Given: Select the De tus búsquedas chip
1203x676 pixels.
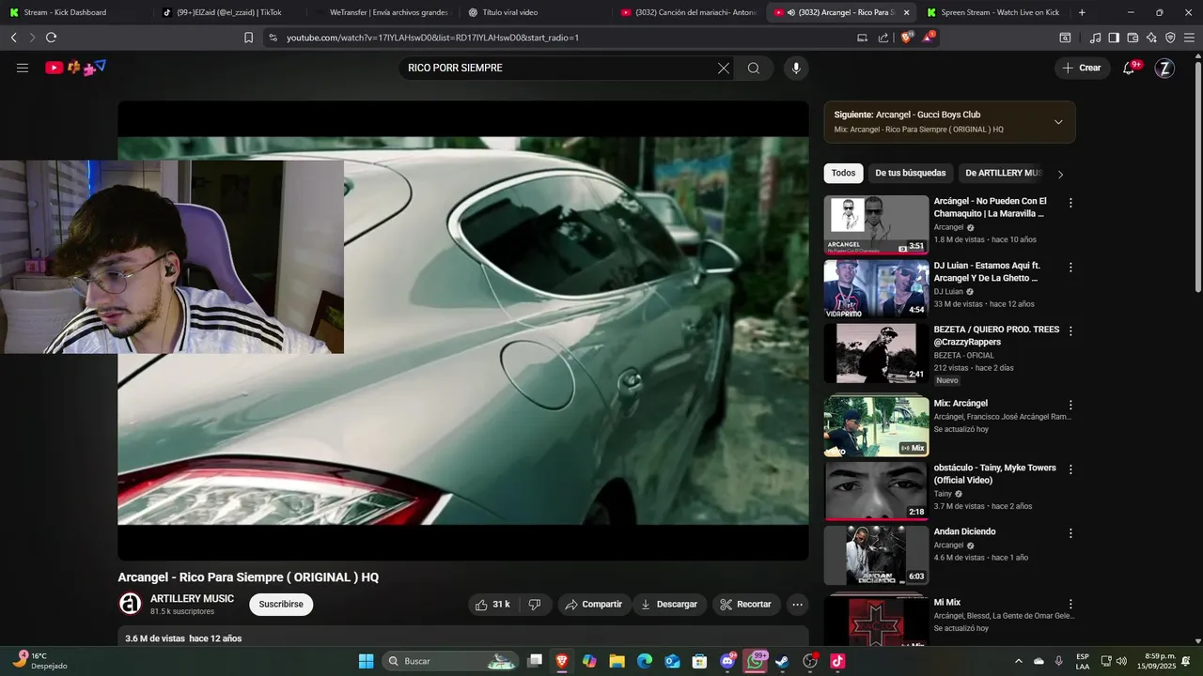Looking at the screenshot, I should point(911,174).
